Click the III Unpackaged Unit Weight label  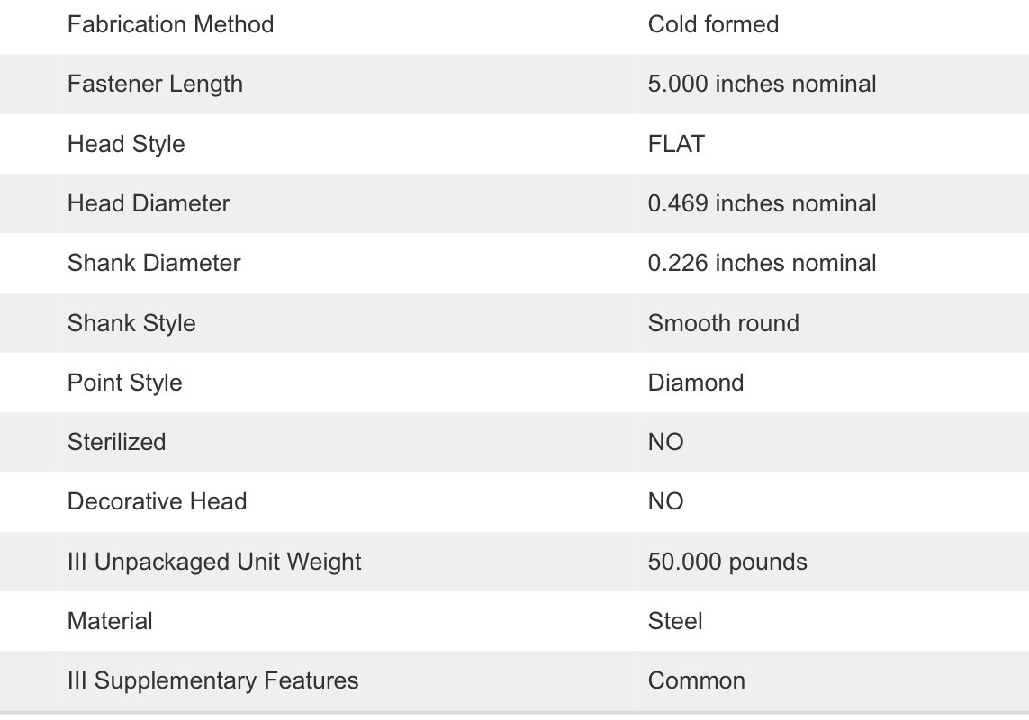click(214, 562)
